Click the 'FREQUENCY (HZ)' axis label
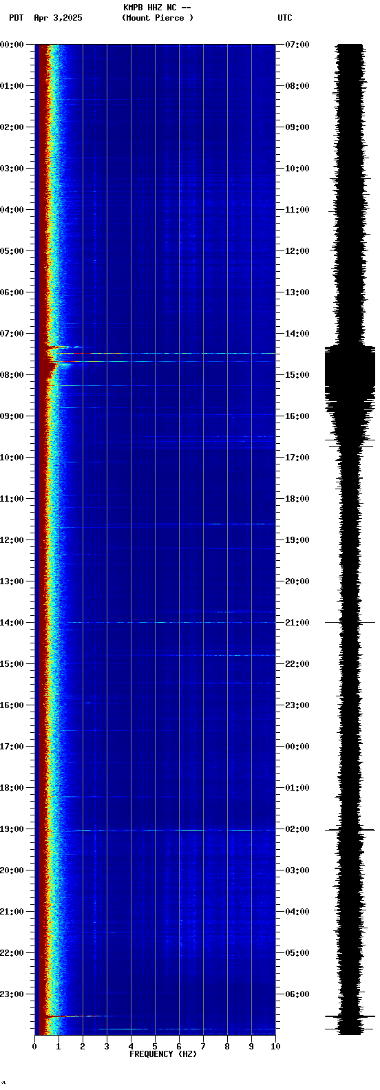This screenshot has width=380, height=1090. (x=163, y=1054)
